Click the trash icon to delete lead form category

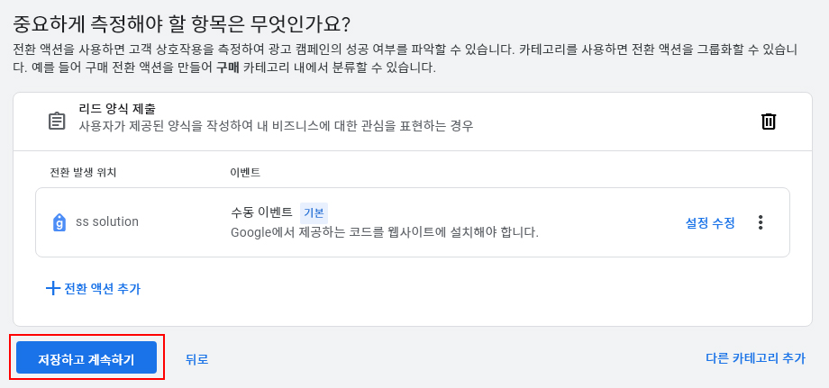(768, 122)
